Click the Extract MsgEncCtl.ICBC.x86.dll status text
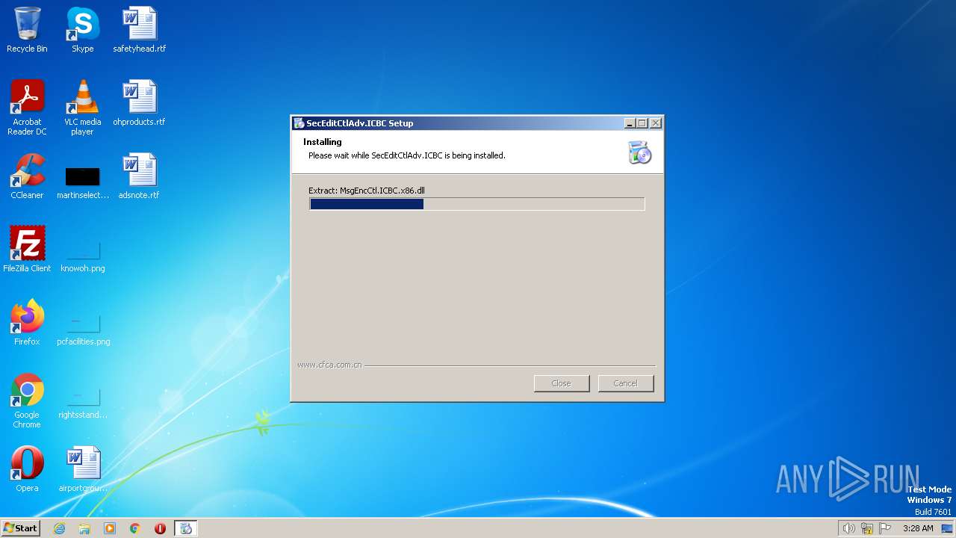Viewport: 956px width, 538px height. [367, 191]
